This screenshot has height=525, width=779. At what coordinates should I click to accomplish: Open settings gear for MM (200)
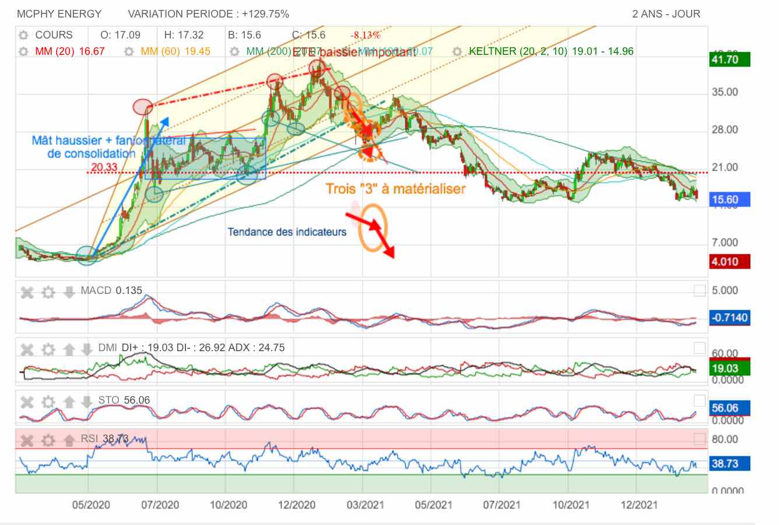click(x=234, y=51)
